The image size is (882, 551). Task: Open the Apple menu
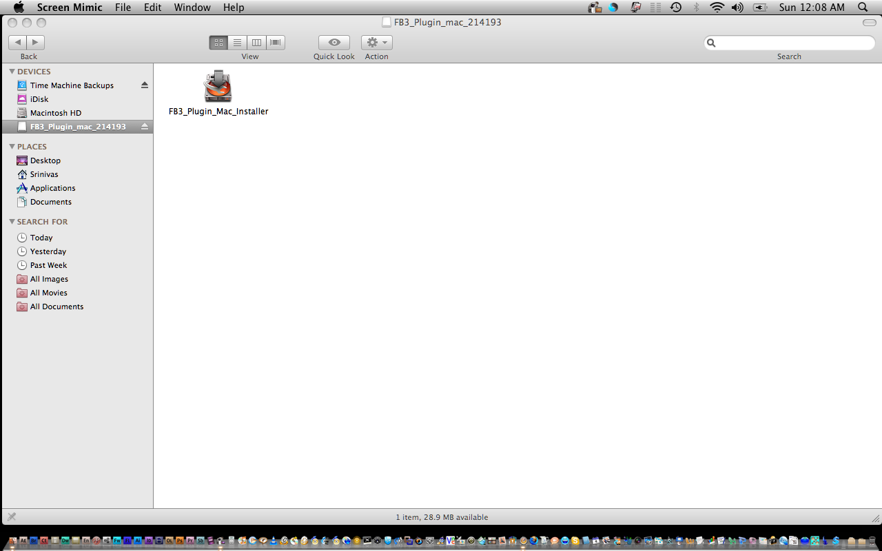(19, 8)
